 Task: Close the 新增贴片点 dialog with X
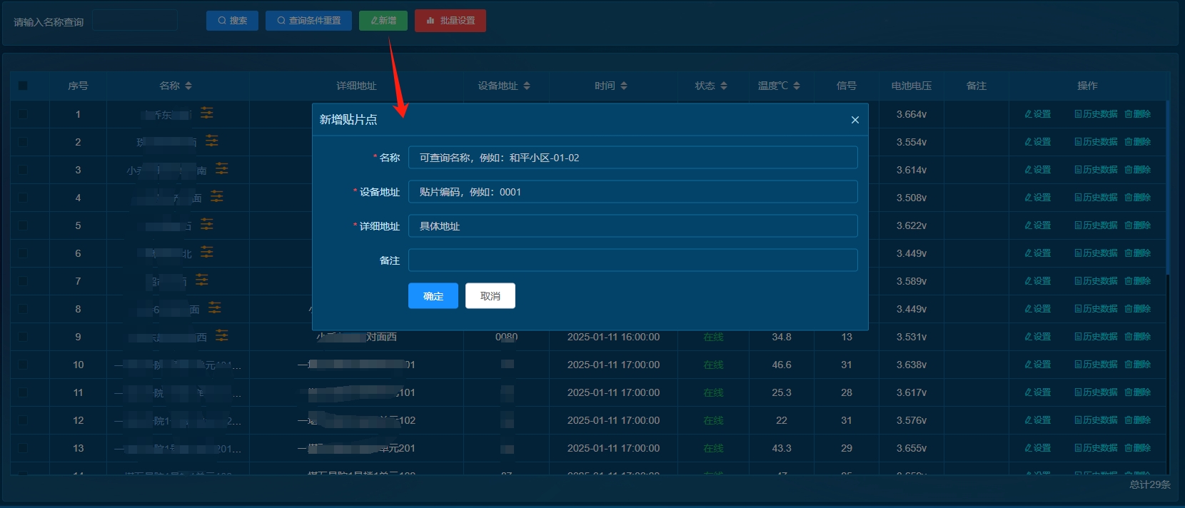pyautogui.click(x=854, y=120)
